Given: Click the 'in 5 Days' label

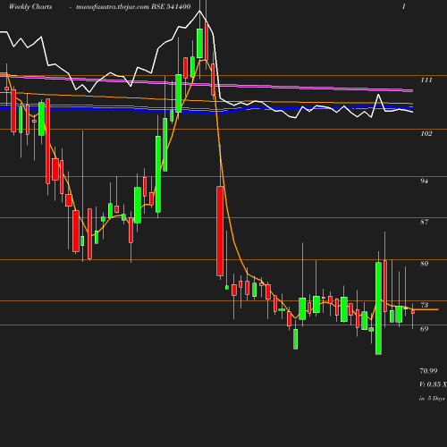Looking at the screenshot, I should click(x=432, y=399).
